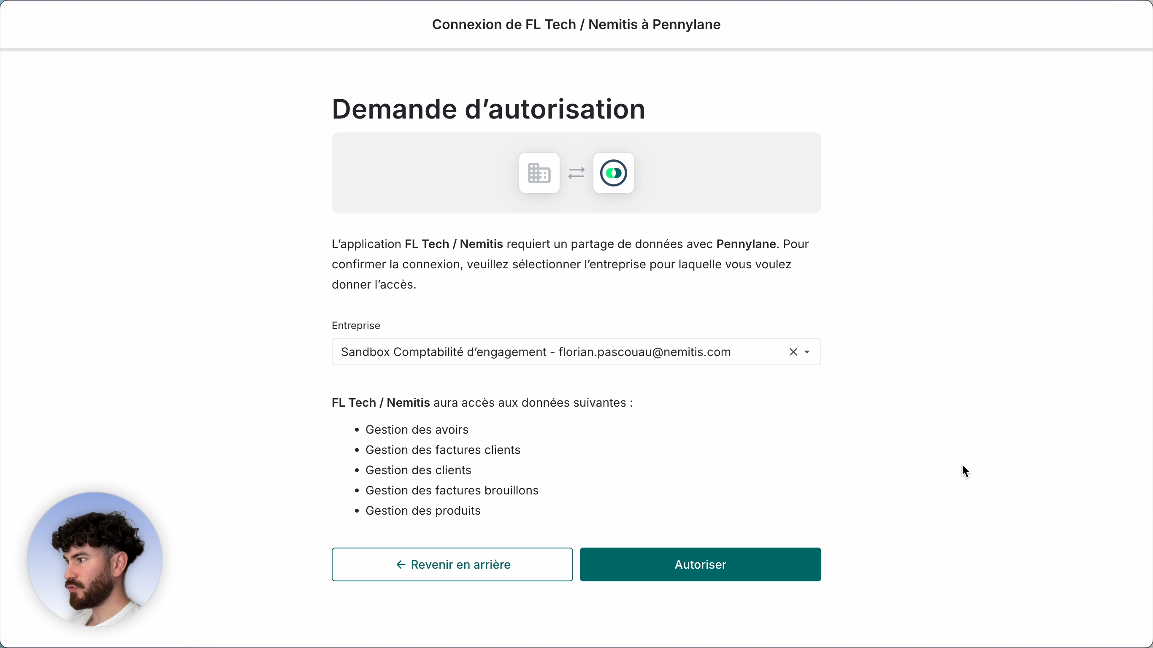1153x648 pixels.
Task: Clear the selected Entreprise value
Action: (x=793, y=352)
